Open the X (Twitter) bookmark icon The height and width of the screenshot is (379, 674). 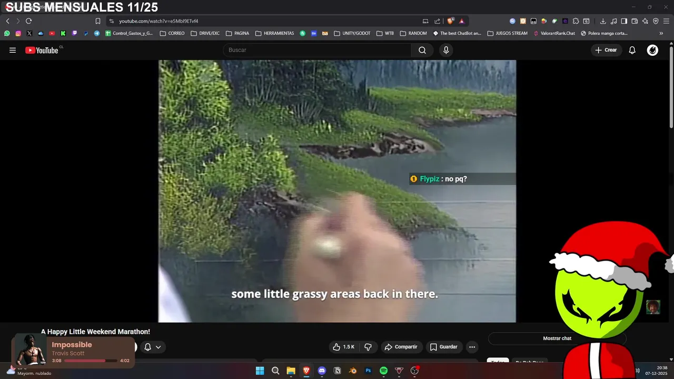pyautogui.click(x=29, y=33)
